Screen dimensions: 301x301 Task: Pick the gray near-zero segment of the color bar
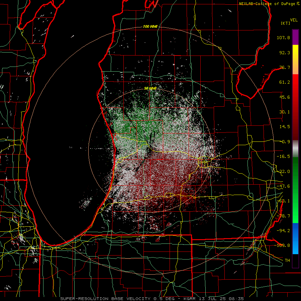[x=295, y=149]
